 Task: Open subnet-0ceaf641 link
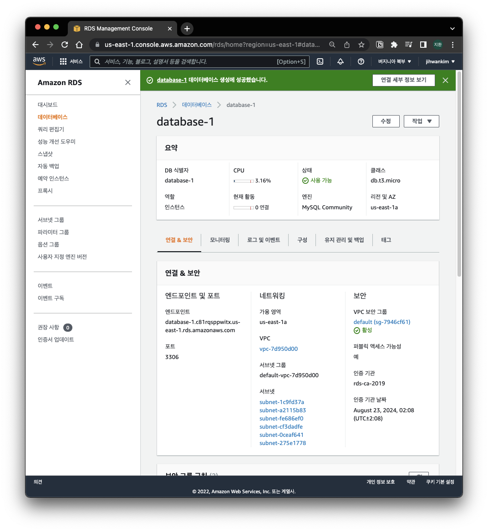[x=281, y=435]
